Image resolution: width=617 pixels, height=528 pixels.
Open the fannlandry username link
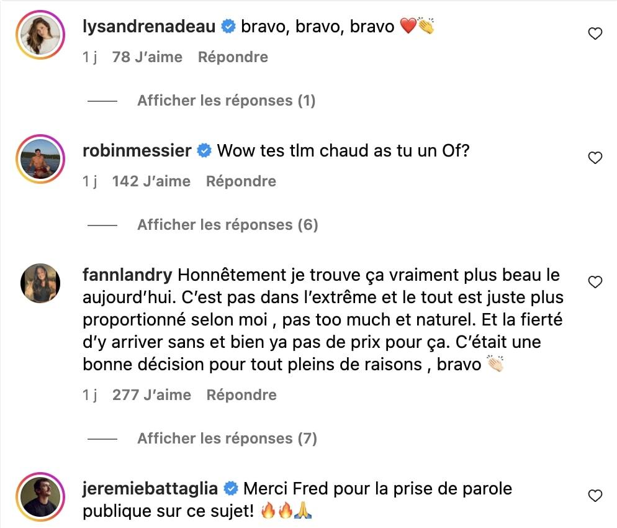[127, 275]
